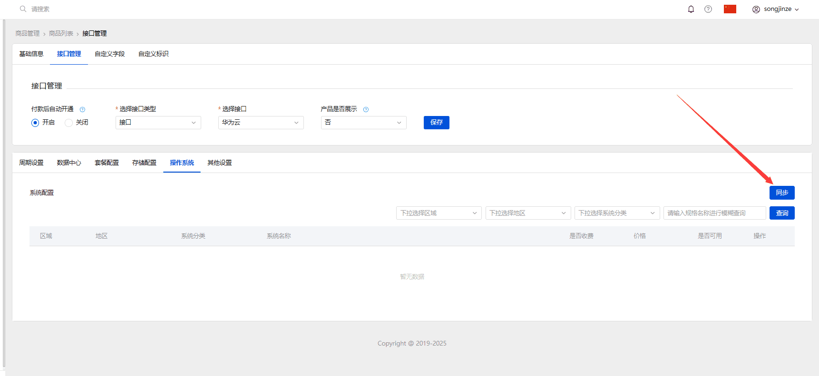Click the 查询 button
Viewport: 819px width, 376px height.
(x=782, y=213)
